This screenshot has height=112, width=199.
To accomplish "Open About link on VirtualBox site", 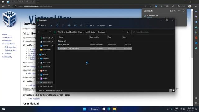I will click(x=5, y=34).
